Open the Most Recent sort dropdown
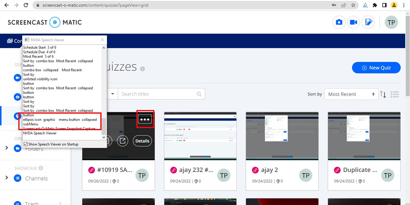Image resolution: width=410 pixels, height=205 pixels. pyautogui.click(x=351, y=94)
